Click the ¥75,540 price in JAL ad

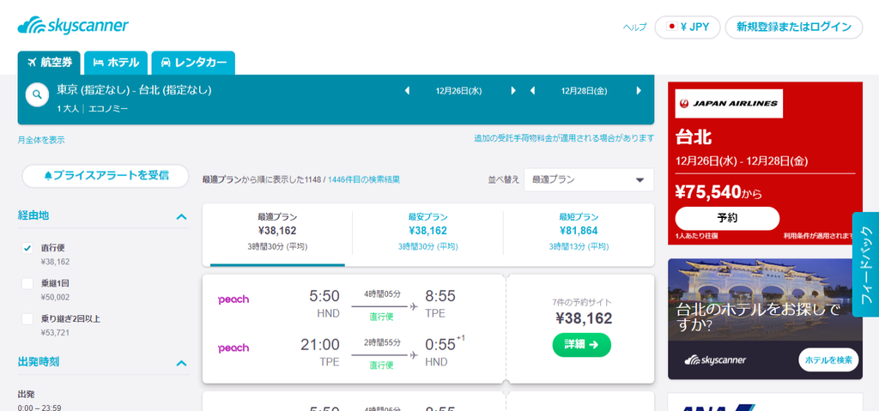click(708, 192)
